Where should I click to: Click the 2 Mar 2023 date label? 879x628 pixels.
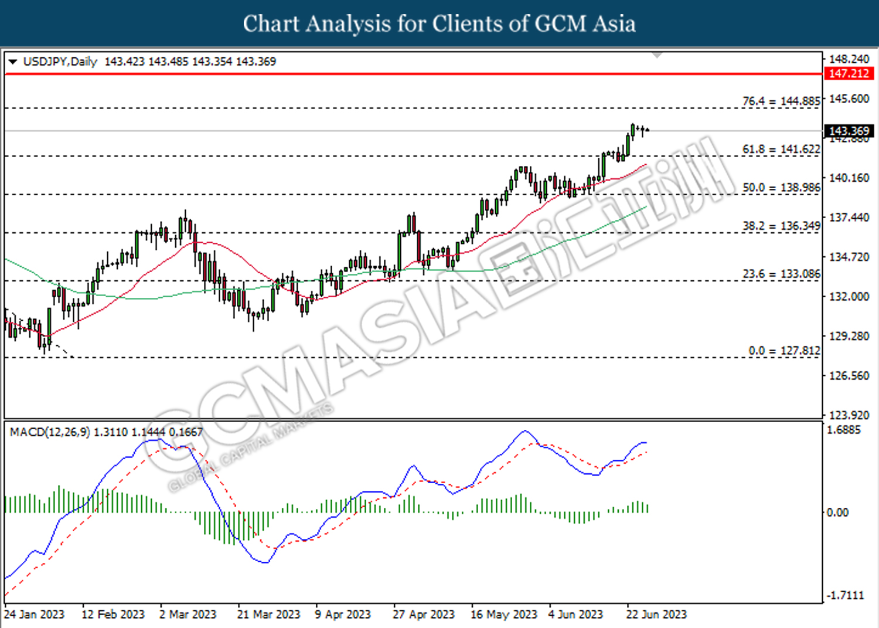tap(188, 615)
